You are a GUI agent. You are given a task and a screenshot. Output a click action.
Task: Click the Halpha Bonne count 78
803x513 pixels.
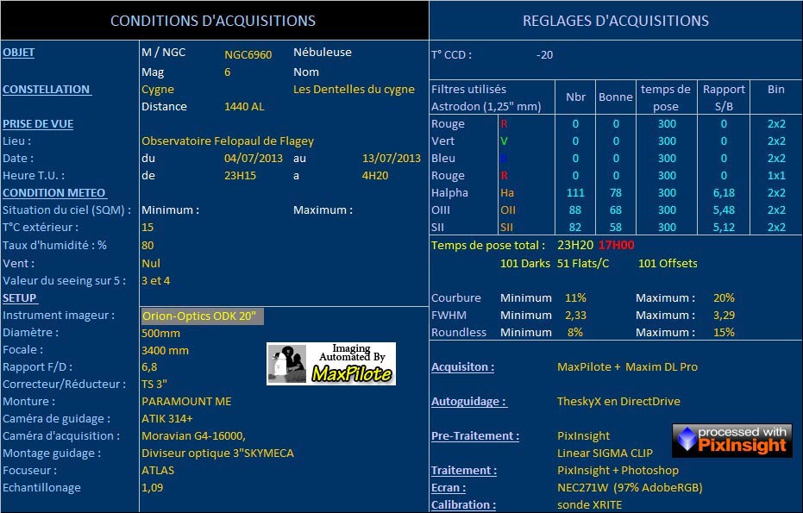tap(616, 193)
